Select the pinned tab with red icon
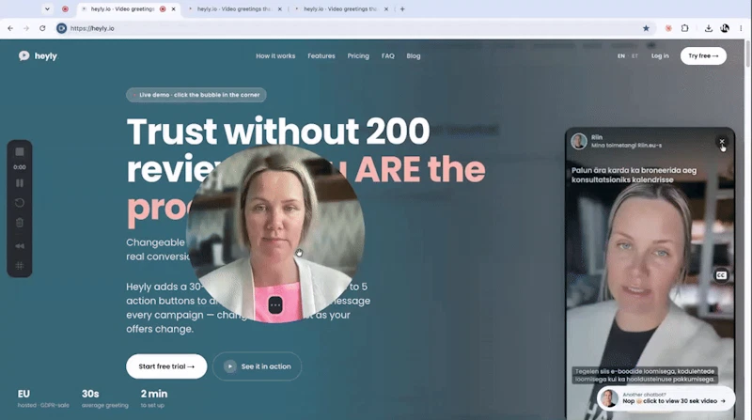Screen dimensions: 752x420 tap(65, 8)
